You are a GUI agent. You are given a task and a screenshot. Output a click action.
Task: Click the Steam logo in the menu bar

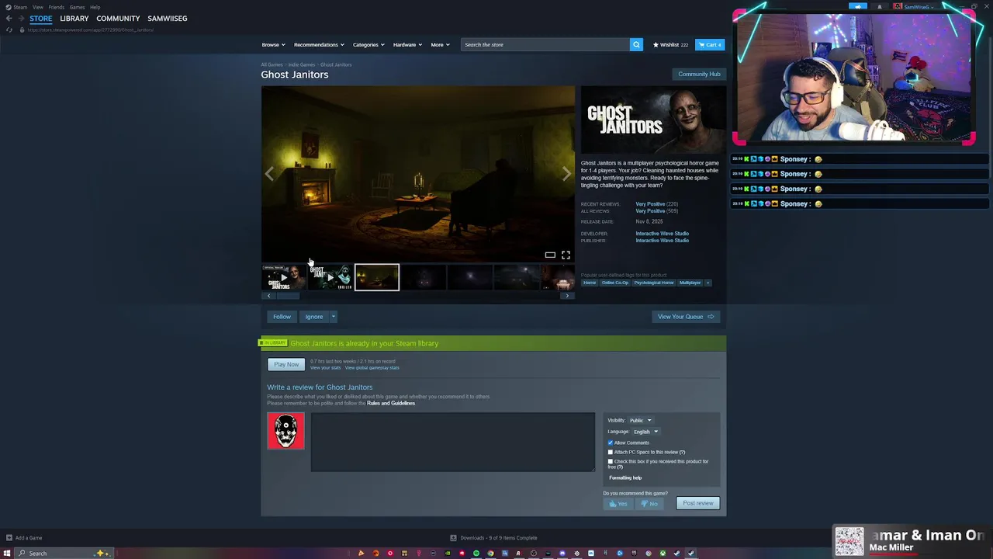[9, 7]
